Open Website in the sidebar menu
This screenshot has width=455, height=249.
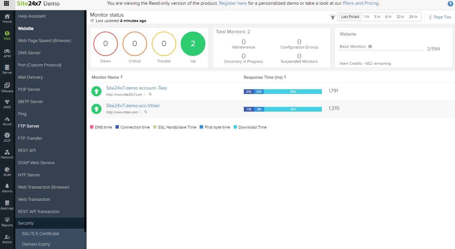pyautogui.click(x=26, y=28)
